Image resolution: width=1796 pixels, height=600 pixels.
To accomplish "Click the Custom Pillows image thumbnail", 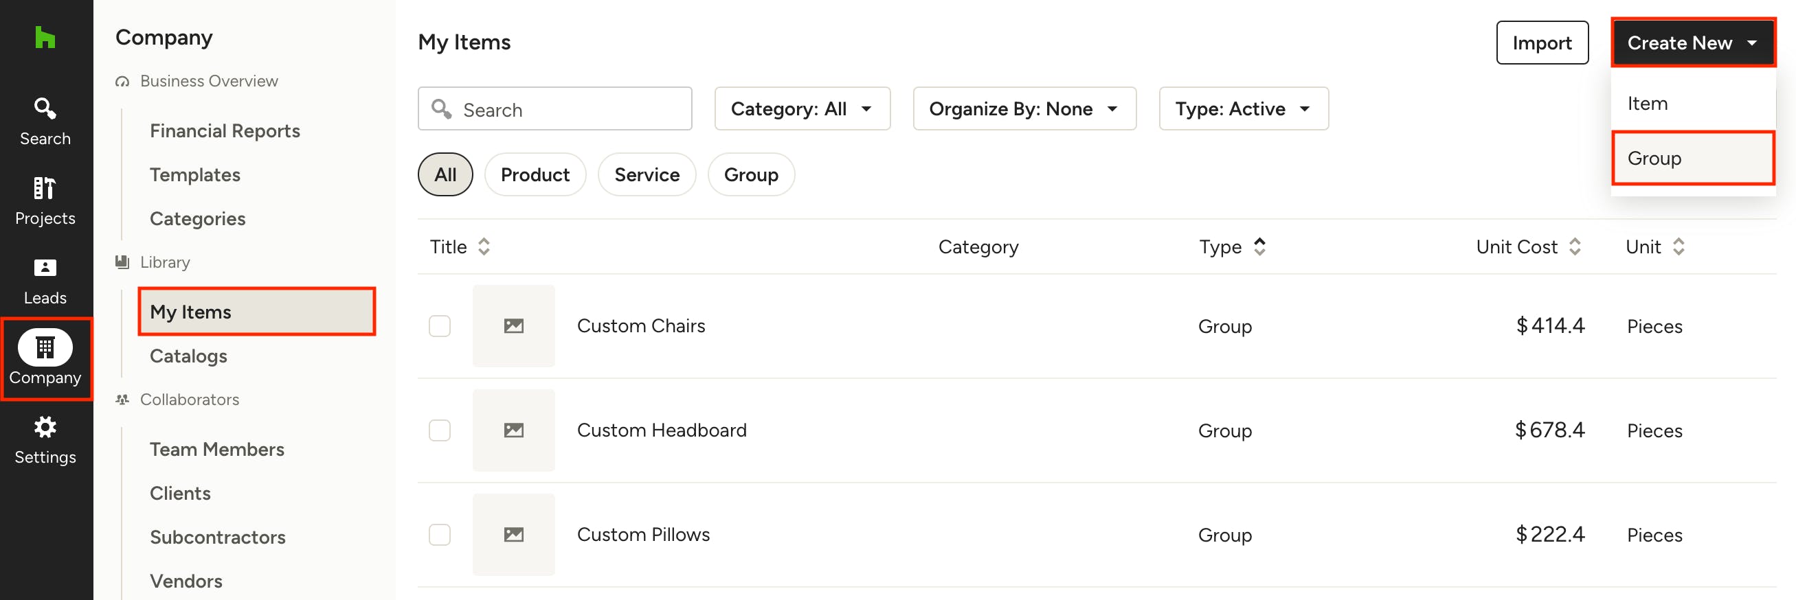I will coord(513,535).
